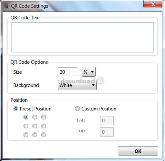The image size is (165, 161).
Task: Choose the top-left preset position
Action: 26,117
